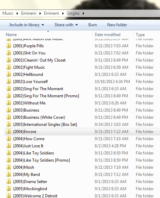Click folder icon of (2002)Hellbound
The height and width of the screenshot is (198, 160).
(x=9, y=74)
